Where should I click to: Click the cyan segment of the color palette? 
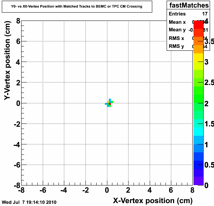tap(199, 131)
